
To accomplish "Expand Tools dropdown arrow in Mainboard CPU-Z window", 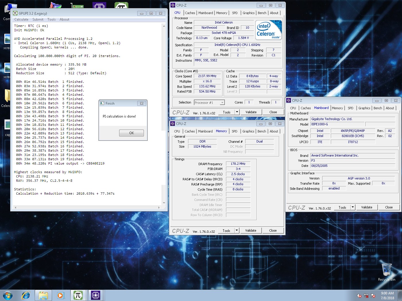I will point(353,207).
